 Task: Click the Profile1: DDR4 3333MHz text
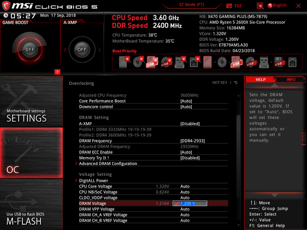[115, 129]
